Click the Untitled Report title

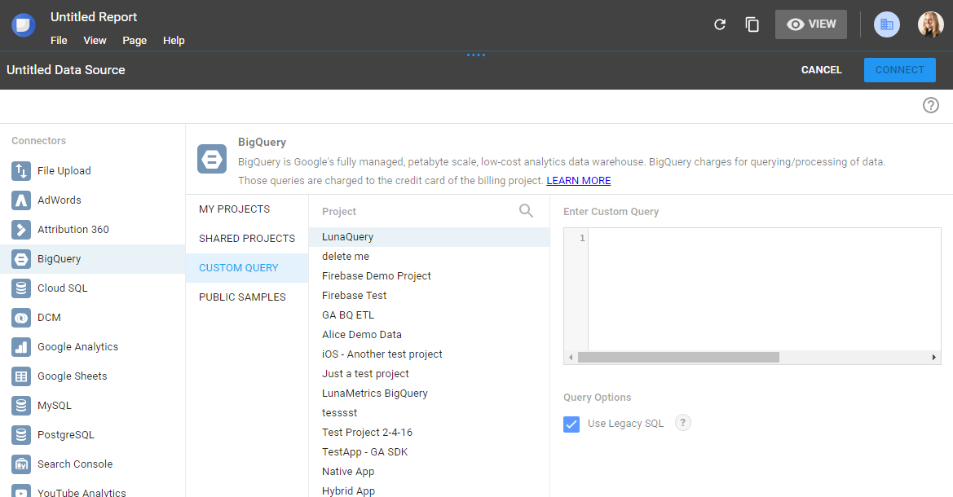[94, 17]
